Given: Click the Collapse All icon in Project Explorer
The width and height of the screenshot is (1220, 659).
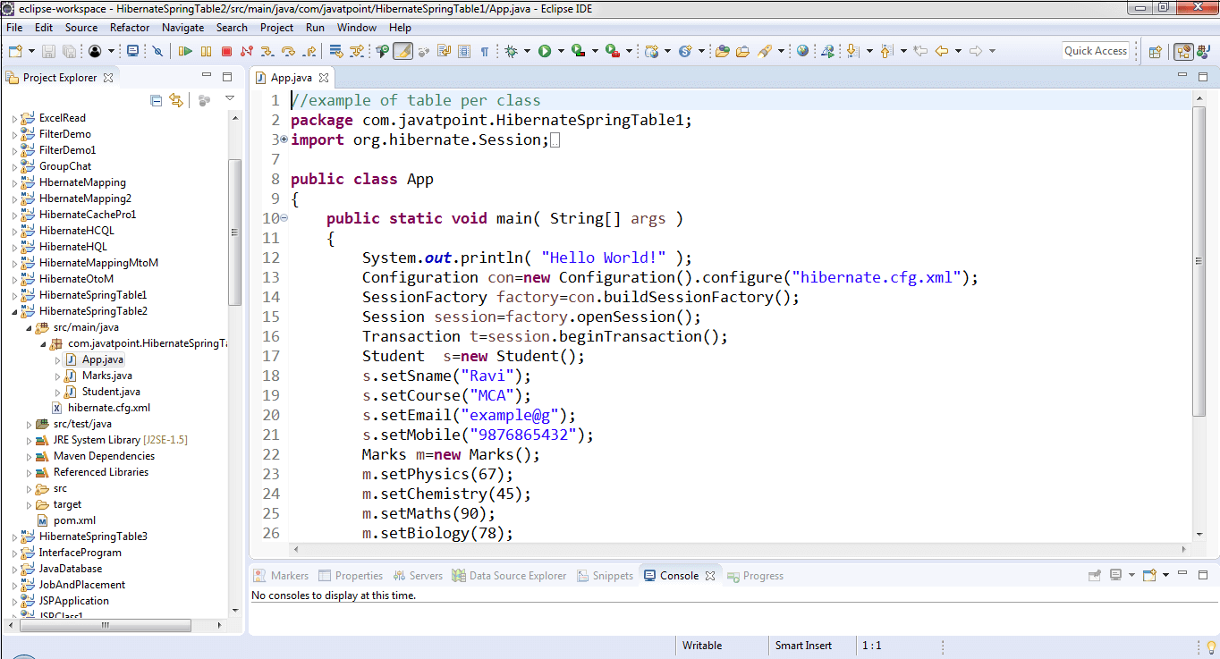Looking at the screenshot, I should point(157,100).
